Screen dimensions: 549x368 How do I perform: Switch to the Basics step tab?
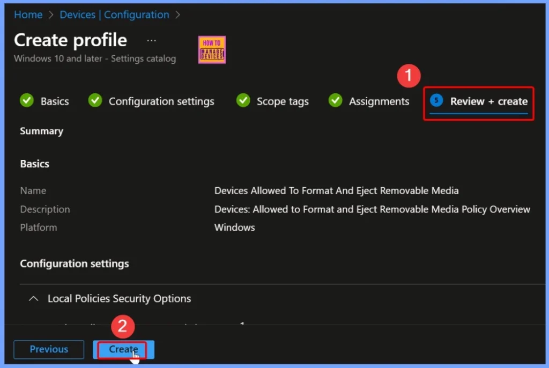coord(55,101)
